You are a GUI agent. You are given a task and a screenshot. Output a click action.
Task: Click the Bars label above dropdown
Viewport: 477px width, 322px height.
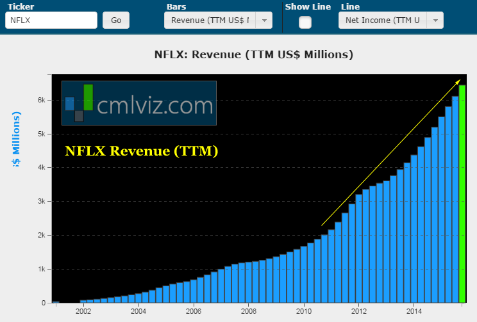[x=176, y=6]
